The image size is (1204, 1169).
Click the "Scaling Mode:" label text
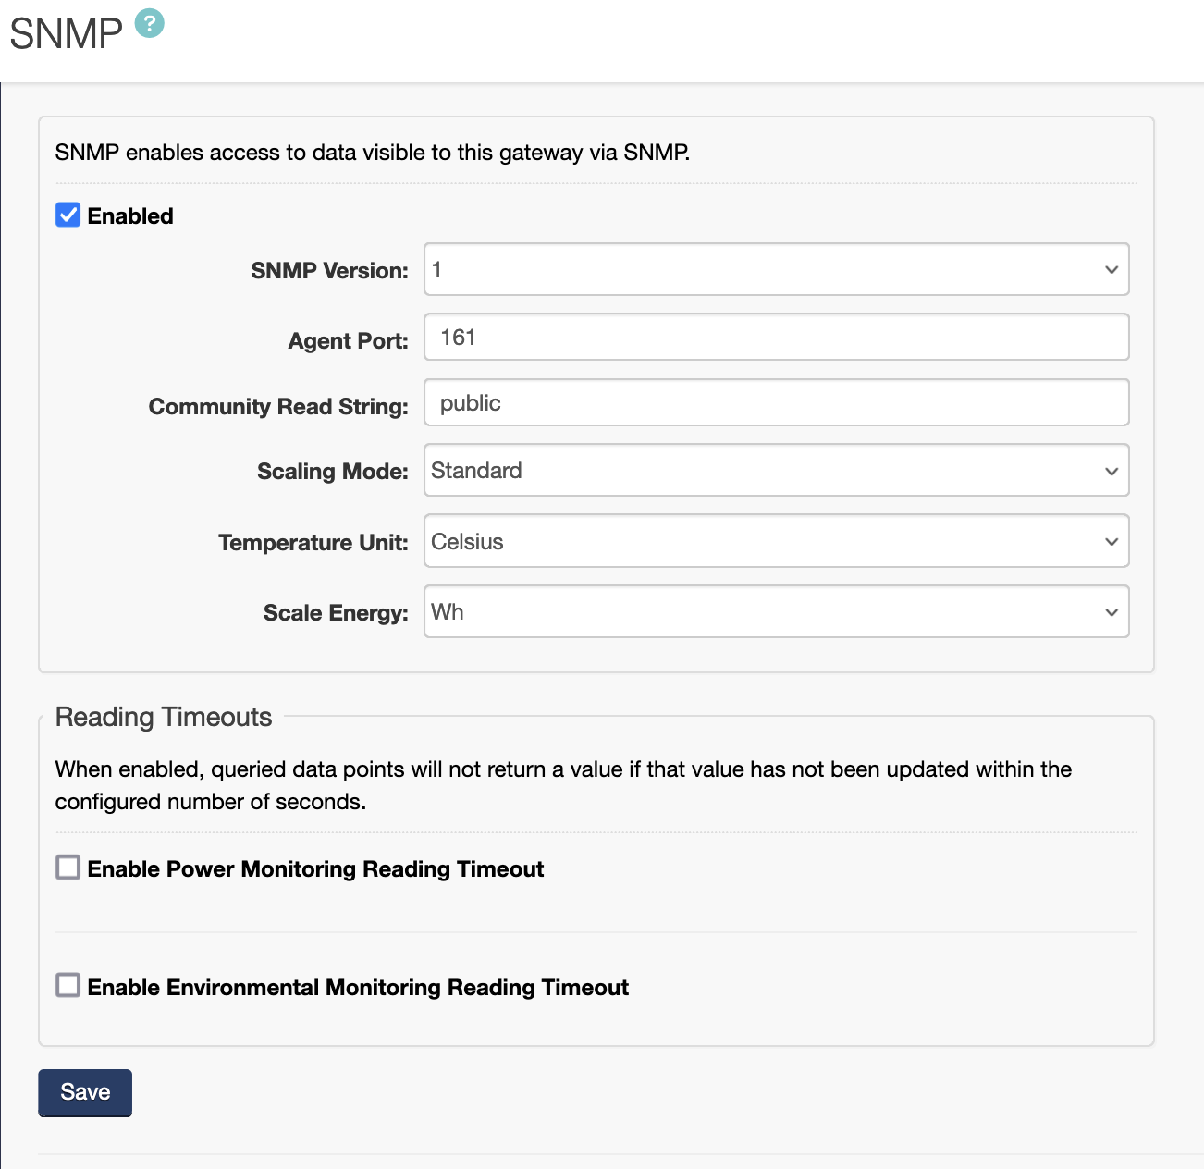[x=332, y=472]
